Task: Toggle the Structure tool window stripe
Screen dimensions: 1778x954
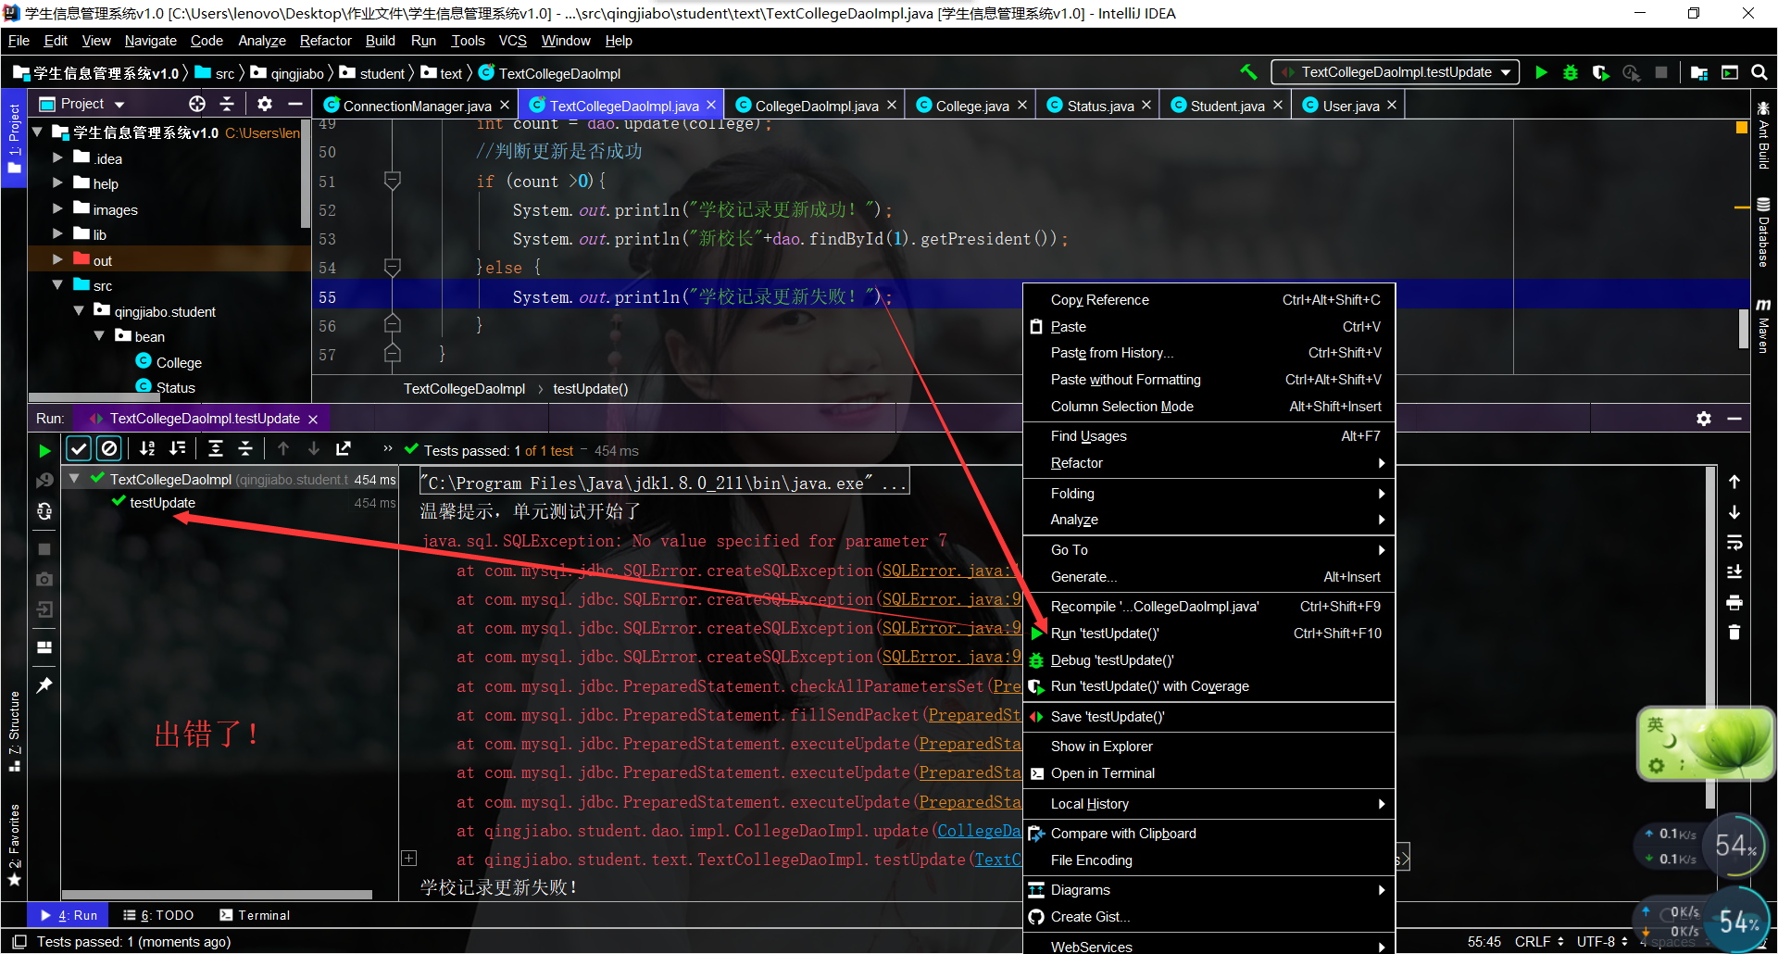Action: pos(14,732)
